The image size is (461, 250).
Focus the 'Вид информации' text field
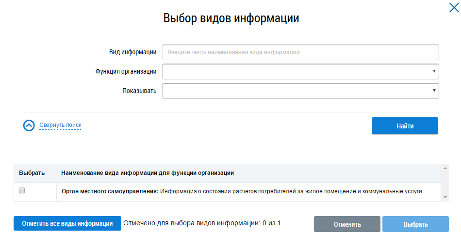(300, 52)
